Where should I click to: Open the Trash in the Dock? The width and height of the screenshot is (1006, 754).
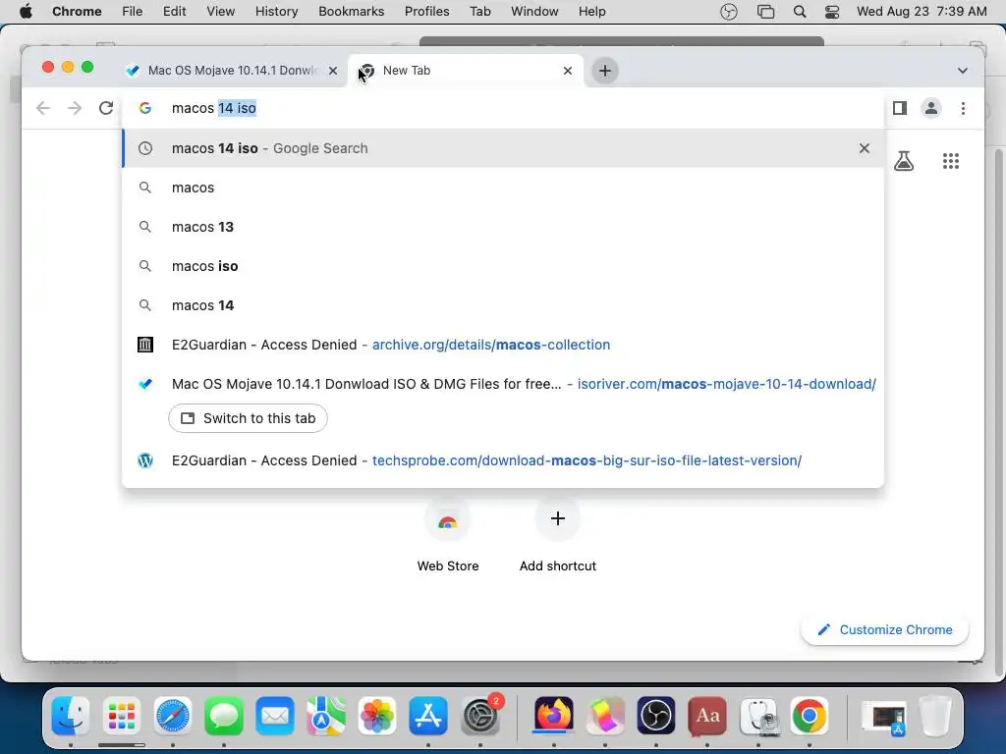point(935,716)
